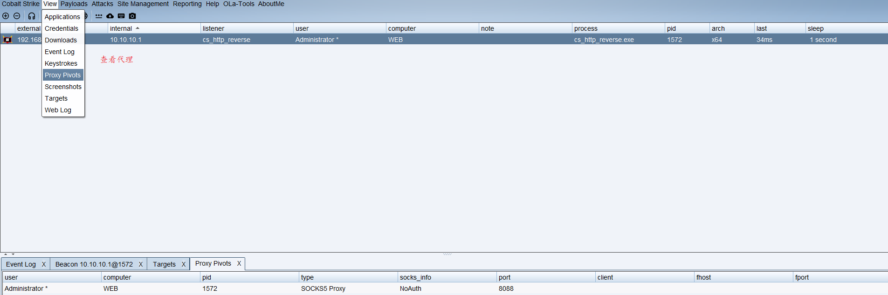This screenshot has height=295, width=888.
Task: Choose Web Log from View menu
Action: (63, 110)
